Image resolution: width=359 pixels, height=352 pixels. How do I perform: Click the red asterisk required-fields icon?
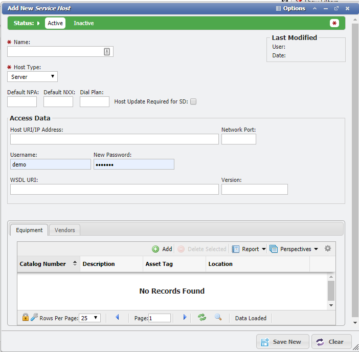pos(334,23)
